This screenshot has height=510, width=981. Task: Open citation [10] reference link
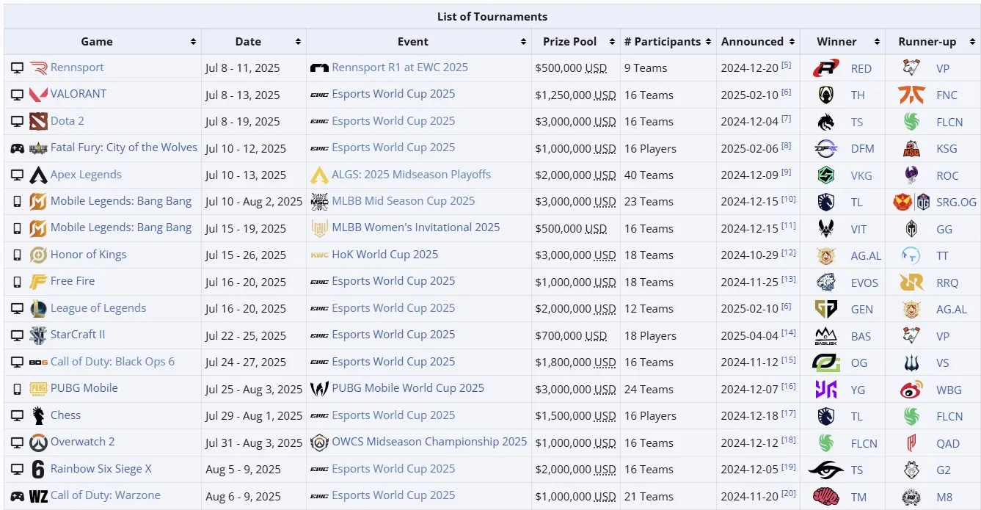(x=788, y=199)
